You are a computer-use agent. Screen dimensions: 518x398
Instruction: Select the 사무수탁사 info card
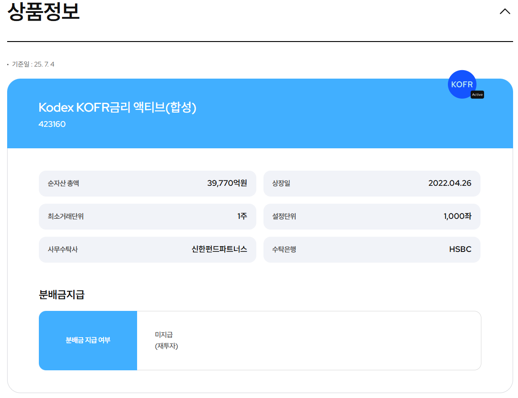(x=147, y=249)
